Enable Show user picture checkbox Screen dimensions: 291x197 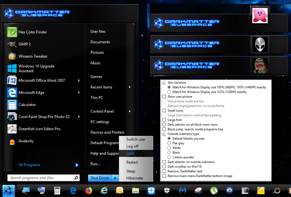click(x=164, y=97)
